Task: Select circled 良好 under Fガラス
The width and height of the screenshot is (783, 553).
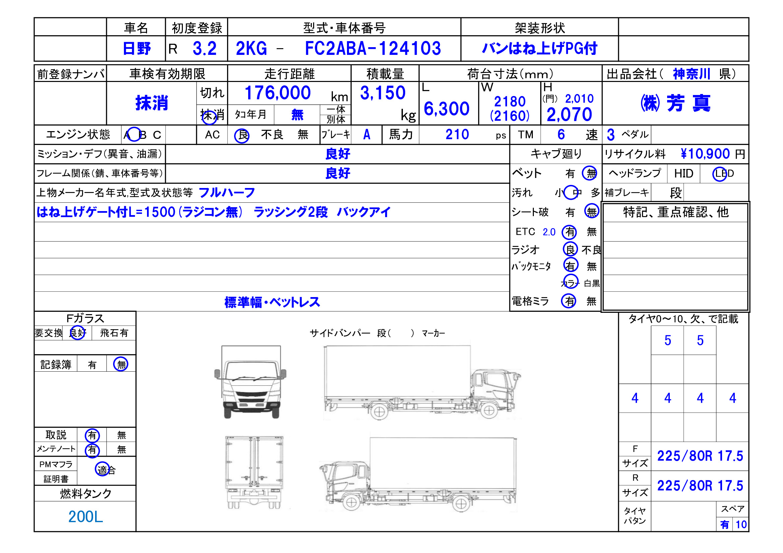Action: [77, 333]
